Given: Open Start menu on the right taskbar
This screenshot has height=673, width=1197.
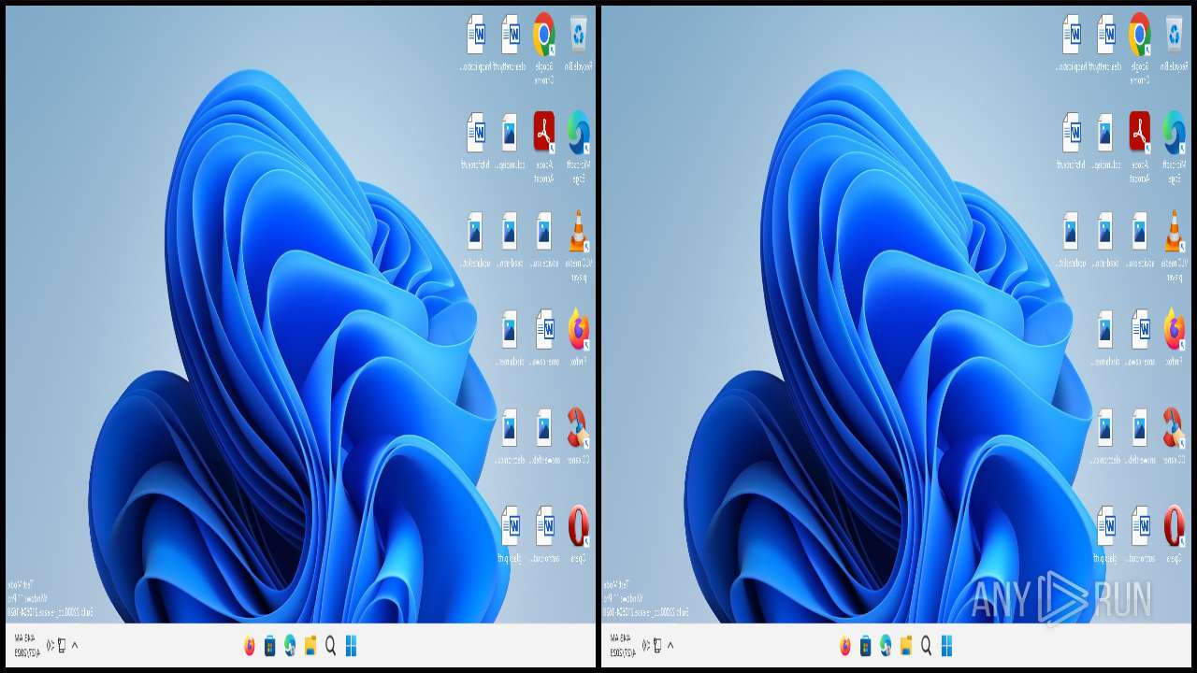Looking at the screenshot, I should click(946, 646).
